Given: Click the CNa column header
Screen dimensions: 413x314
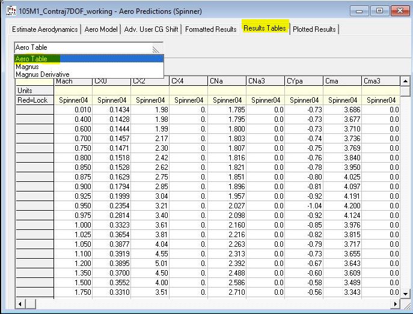Looking at the screenshot, I should point(227,81).
